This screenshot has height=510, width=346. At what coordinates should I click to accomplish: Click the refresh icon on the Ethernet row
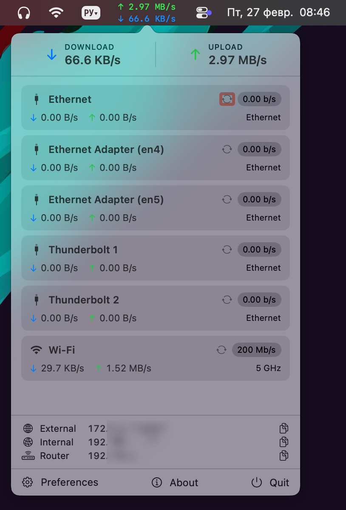coord(227,99)
